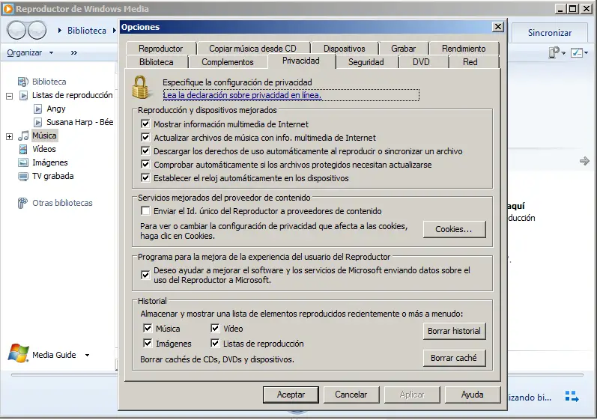Screen dimensions: 597x420
Task: Switch to Copiar música desde CD tab
Action: [253, 49]
